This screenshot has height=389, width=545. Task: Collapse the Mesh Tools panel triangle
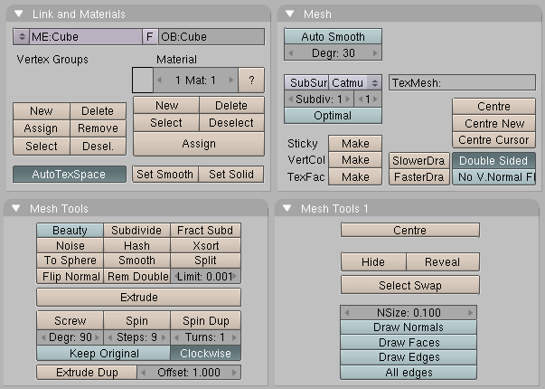coord(16,208)
